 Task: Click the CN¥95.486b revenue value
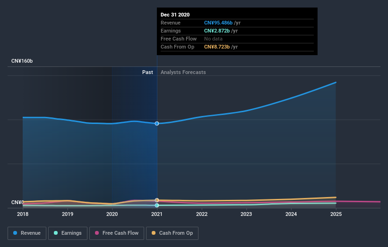(218, 23)
